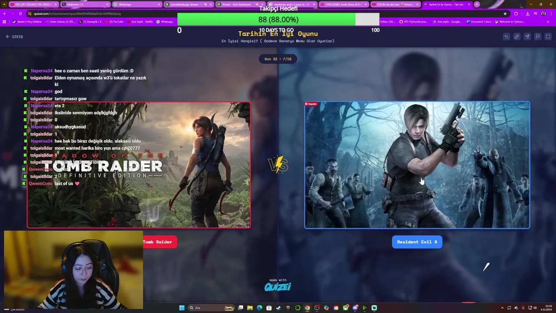
Task: Click username Naperva34 beside 'god' message
Action: click(41, 92)
